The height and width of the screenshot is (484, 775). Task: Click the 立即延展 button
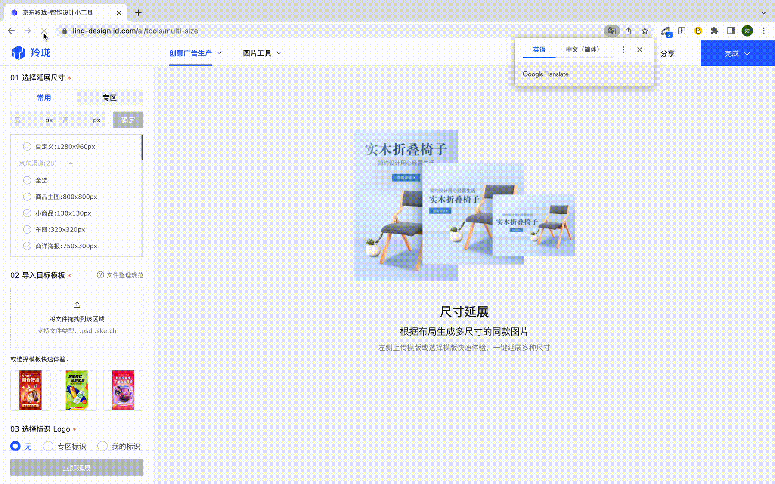[x=77, y=468]
